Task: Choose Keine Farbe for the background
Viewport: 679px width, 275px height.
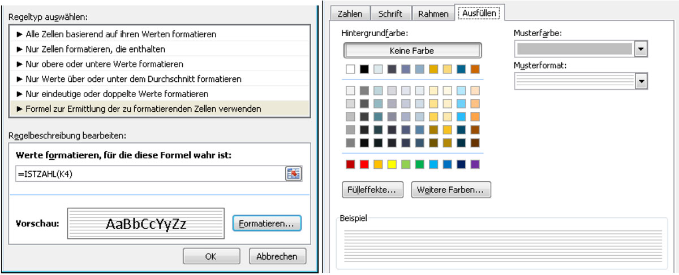Action: coord(412,50)
